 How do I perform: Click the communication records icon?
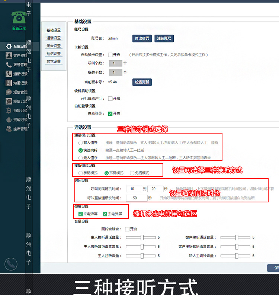click(9, 83)
